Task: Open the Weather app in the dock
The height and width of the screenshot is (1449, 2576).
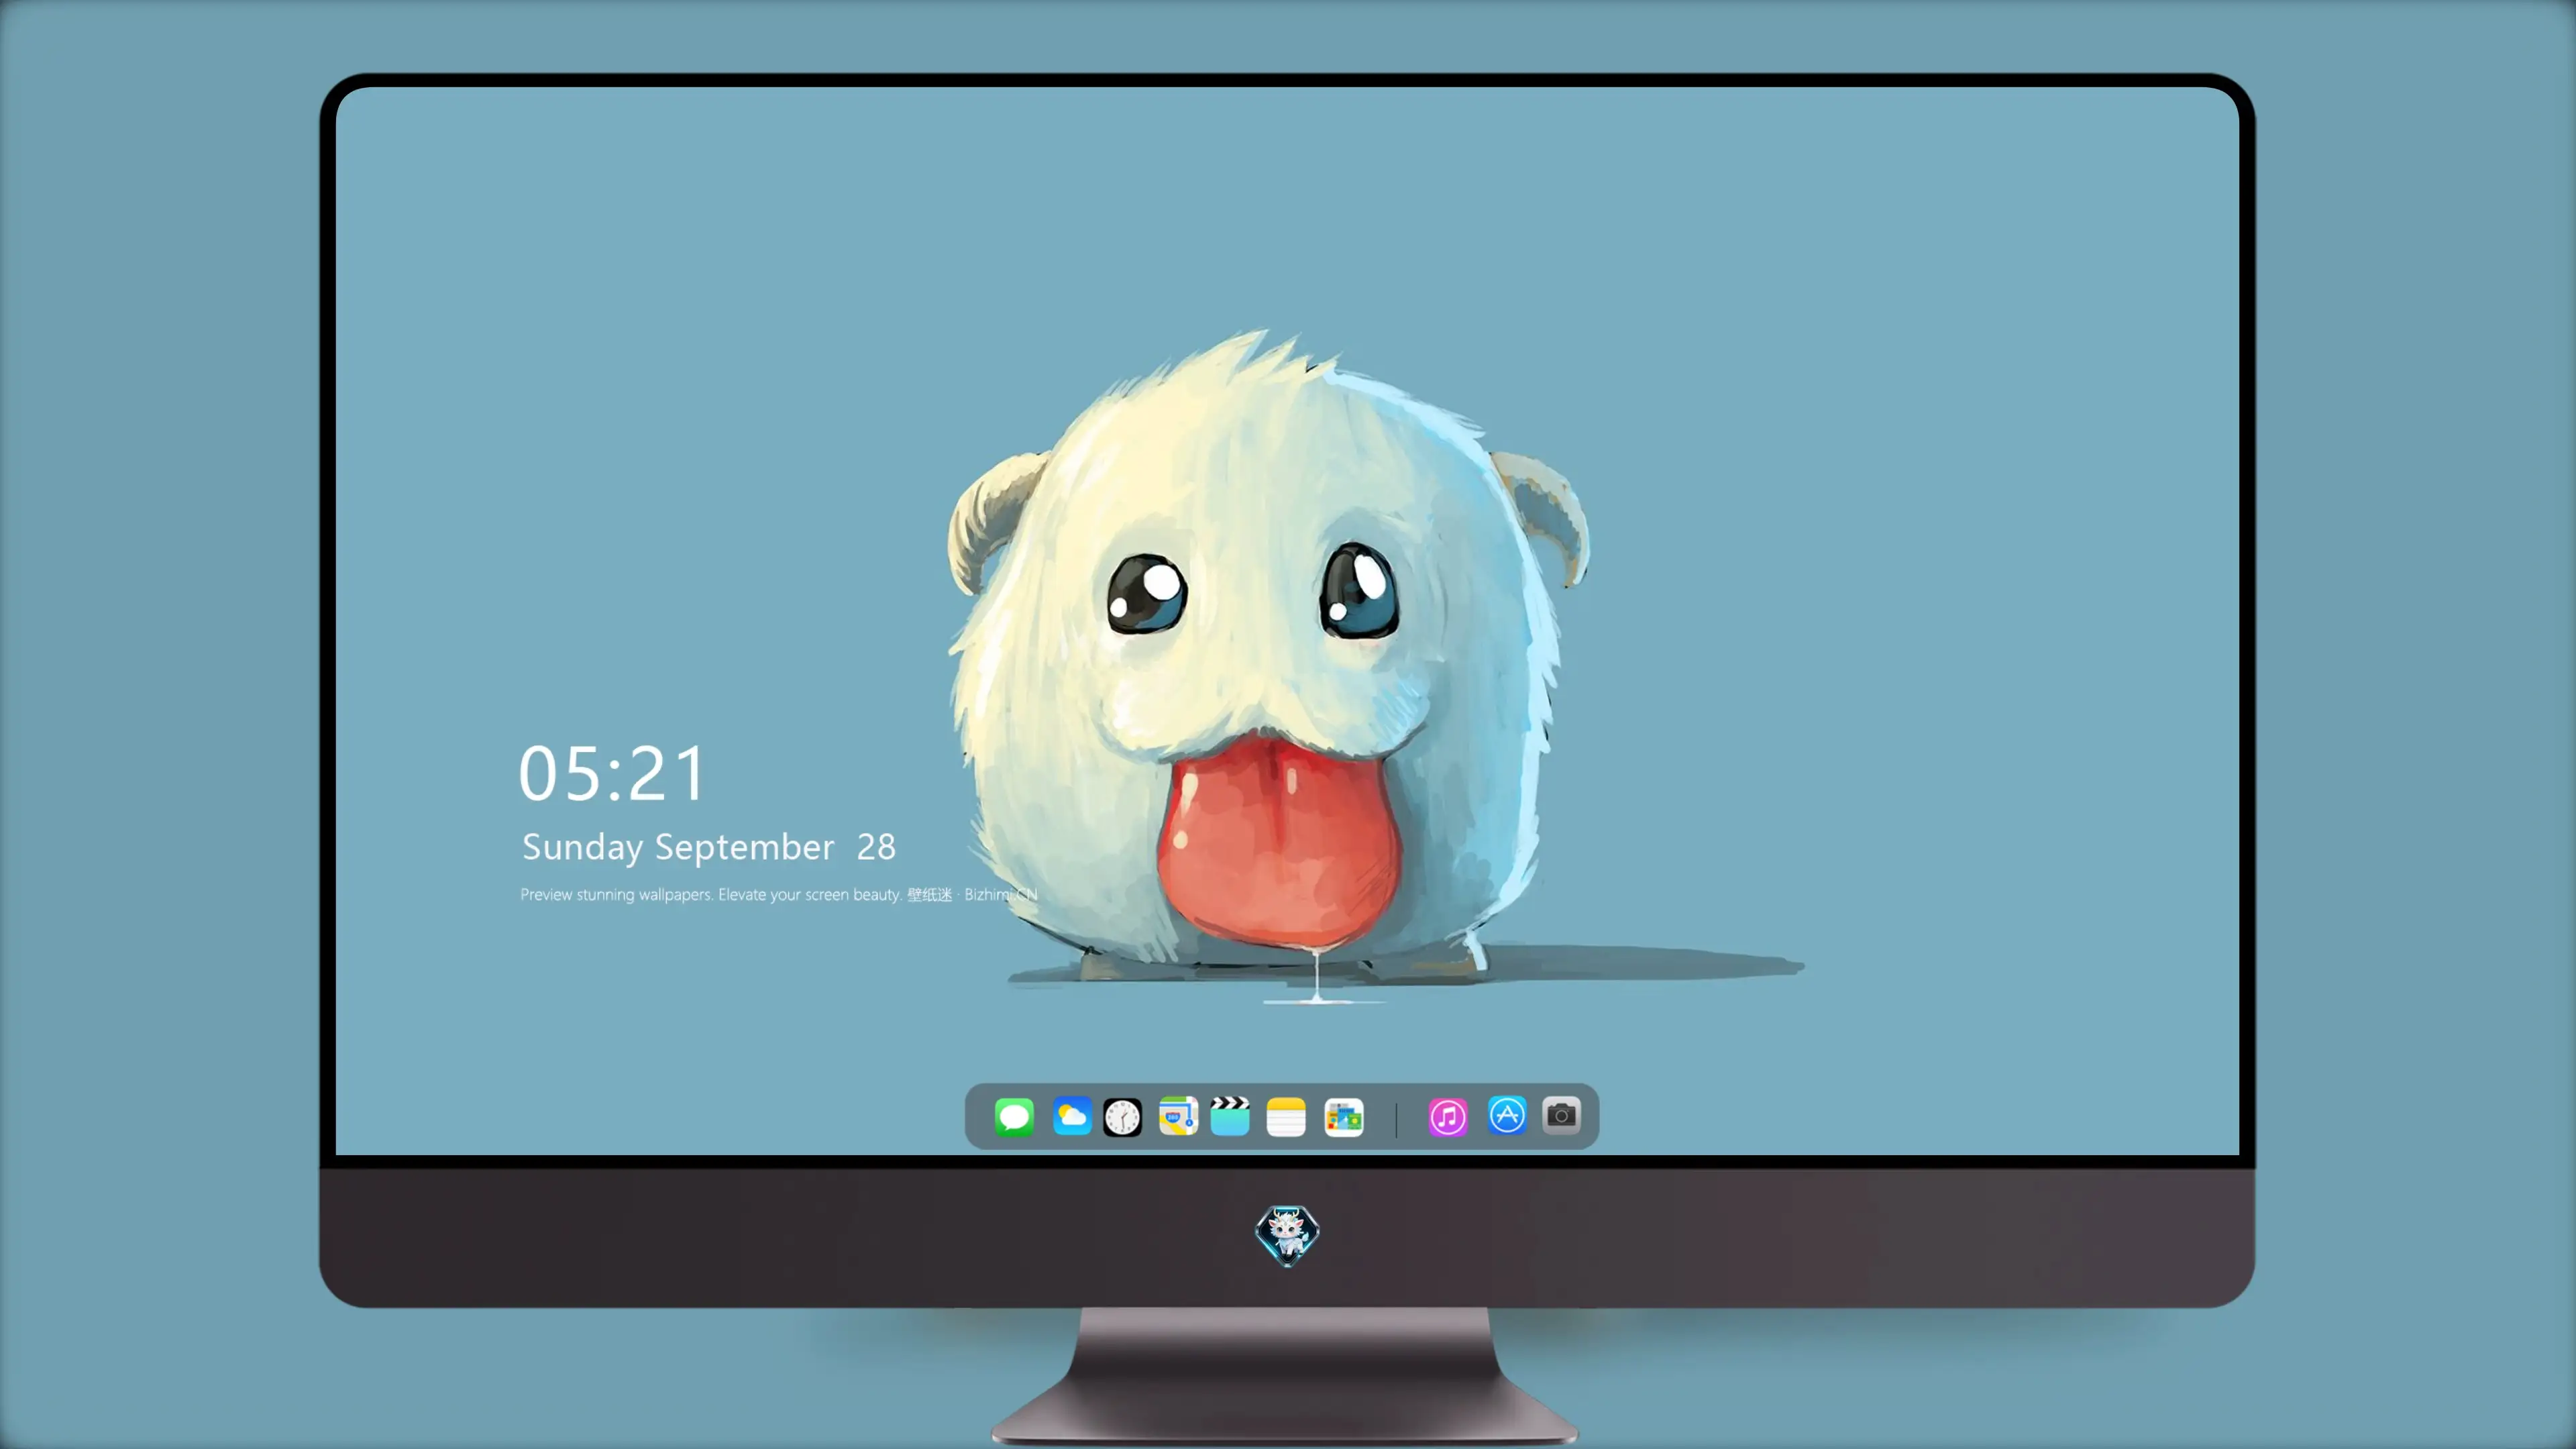Action: [1071, 1117]
